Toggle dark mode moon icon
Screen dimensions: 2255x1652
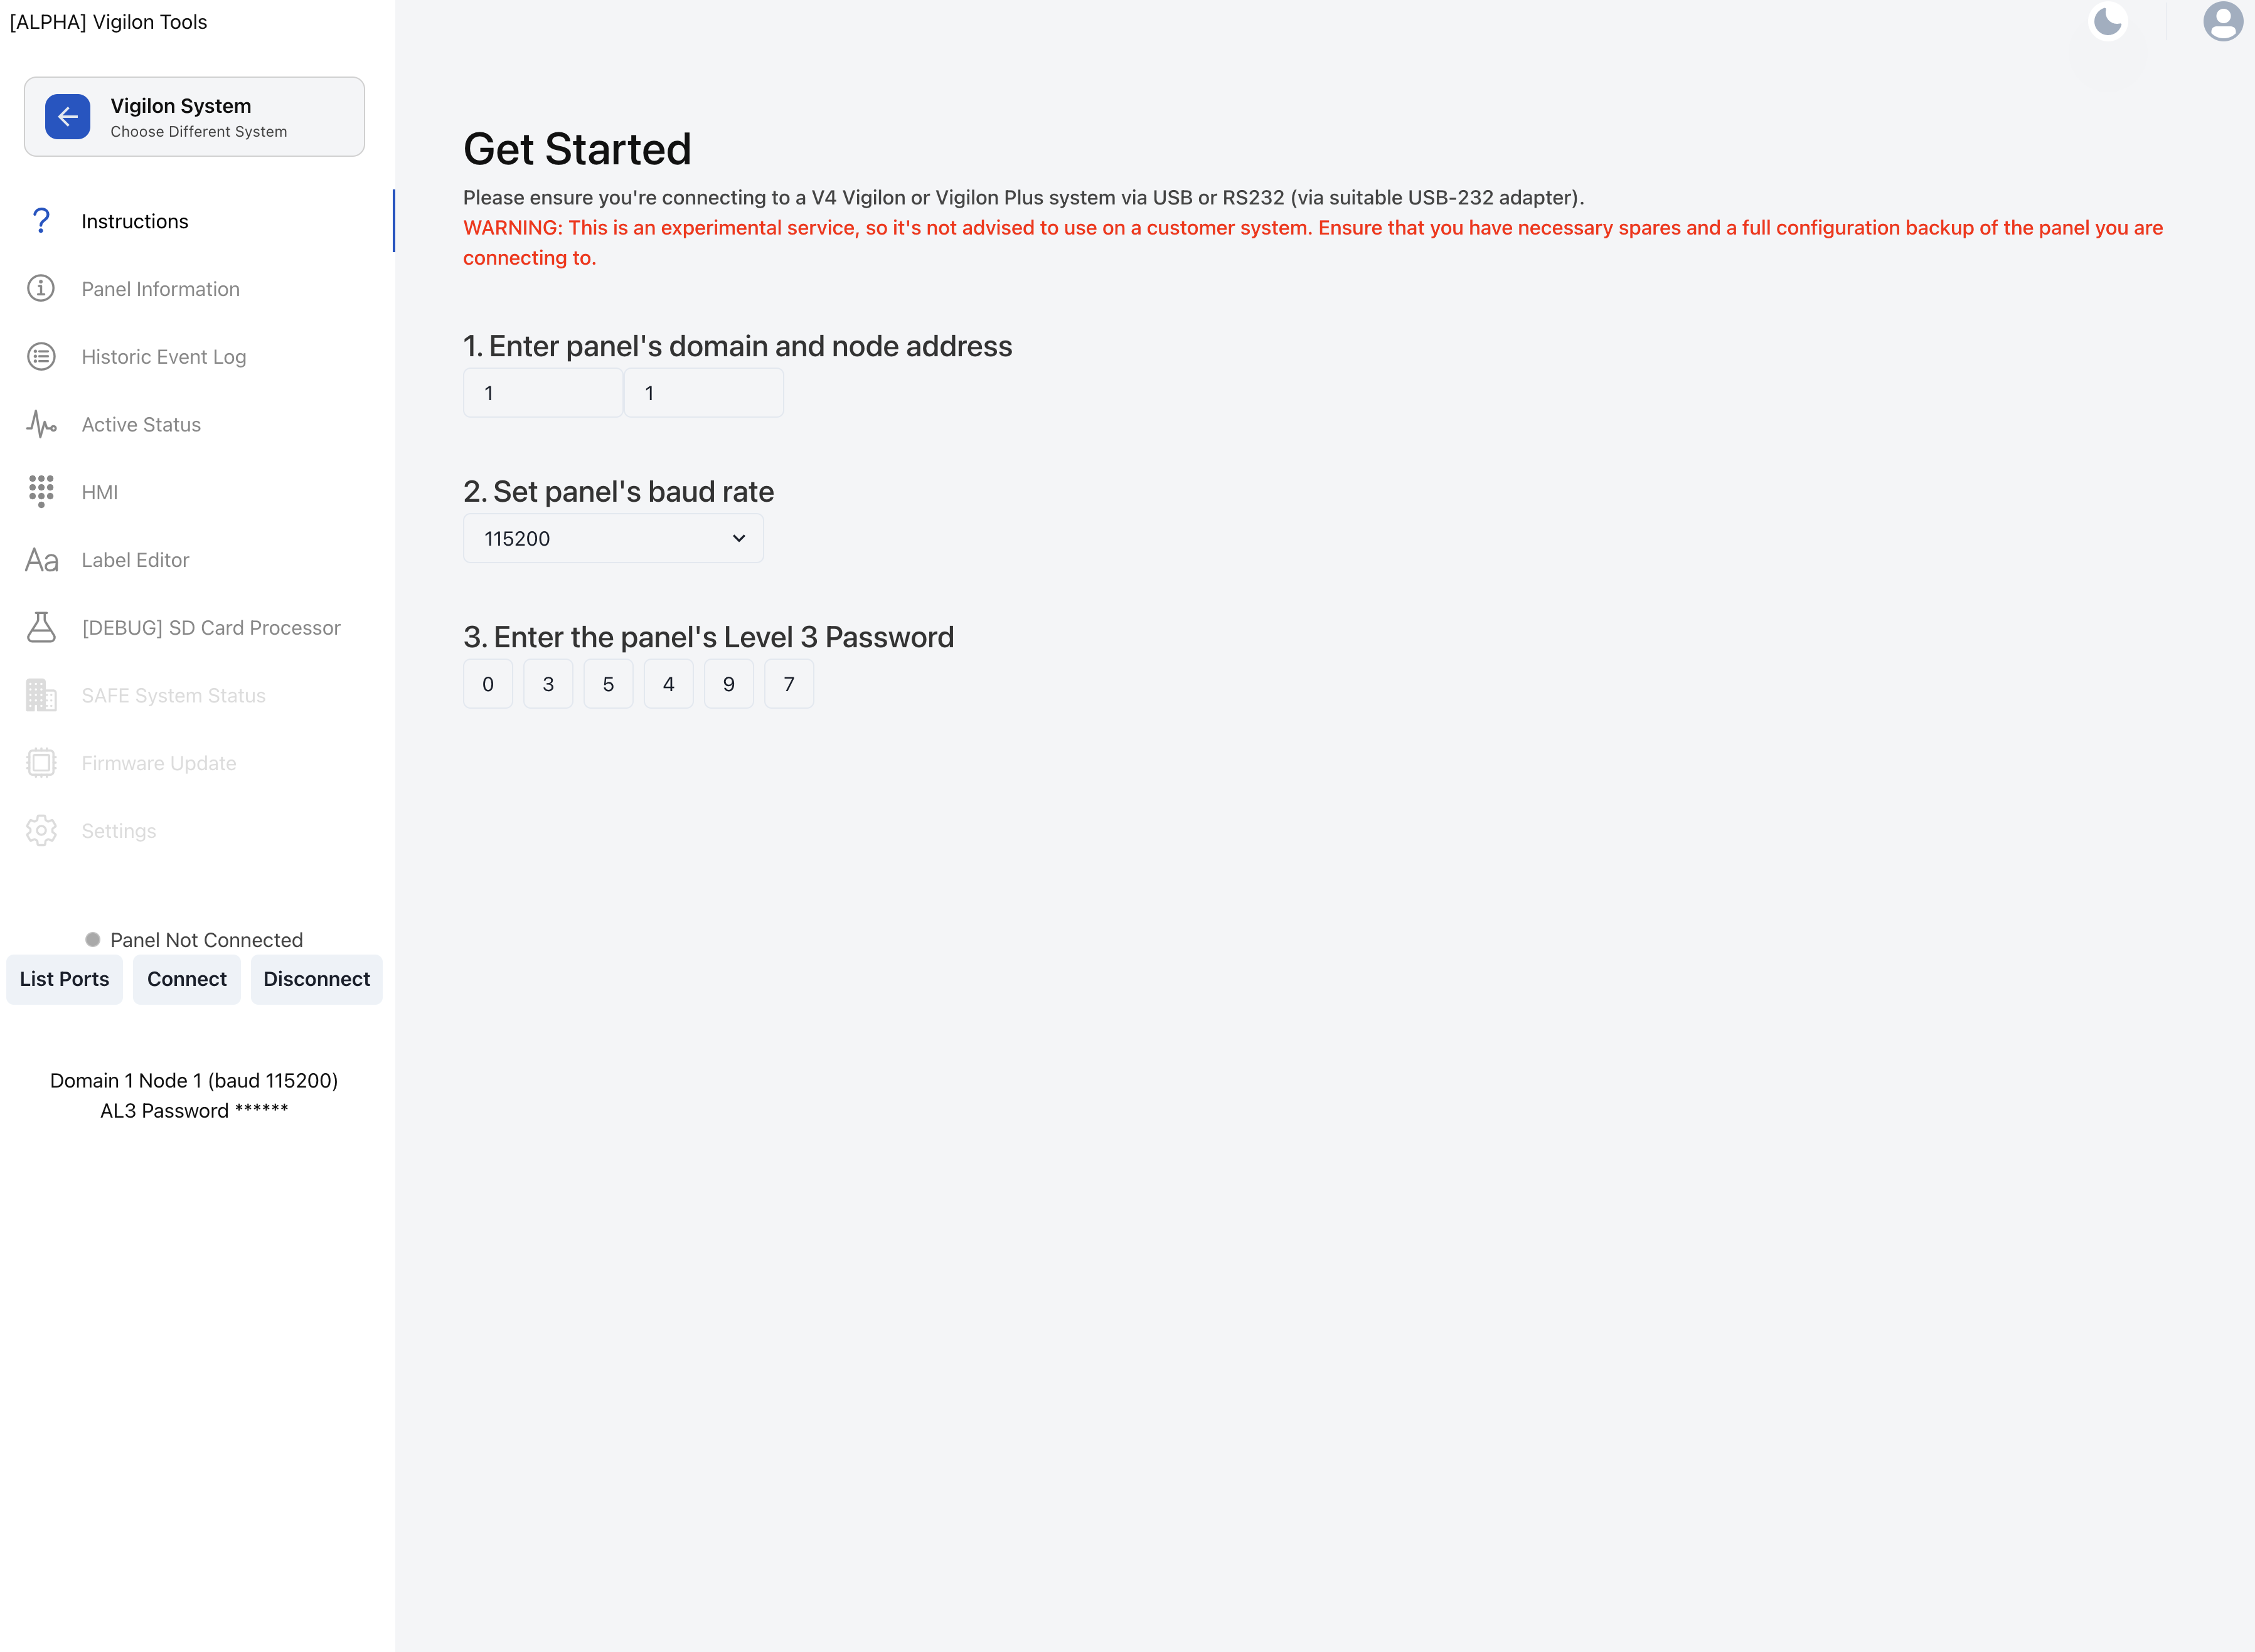point(2108,21)
